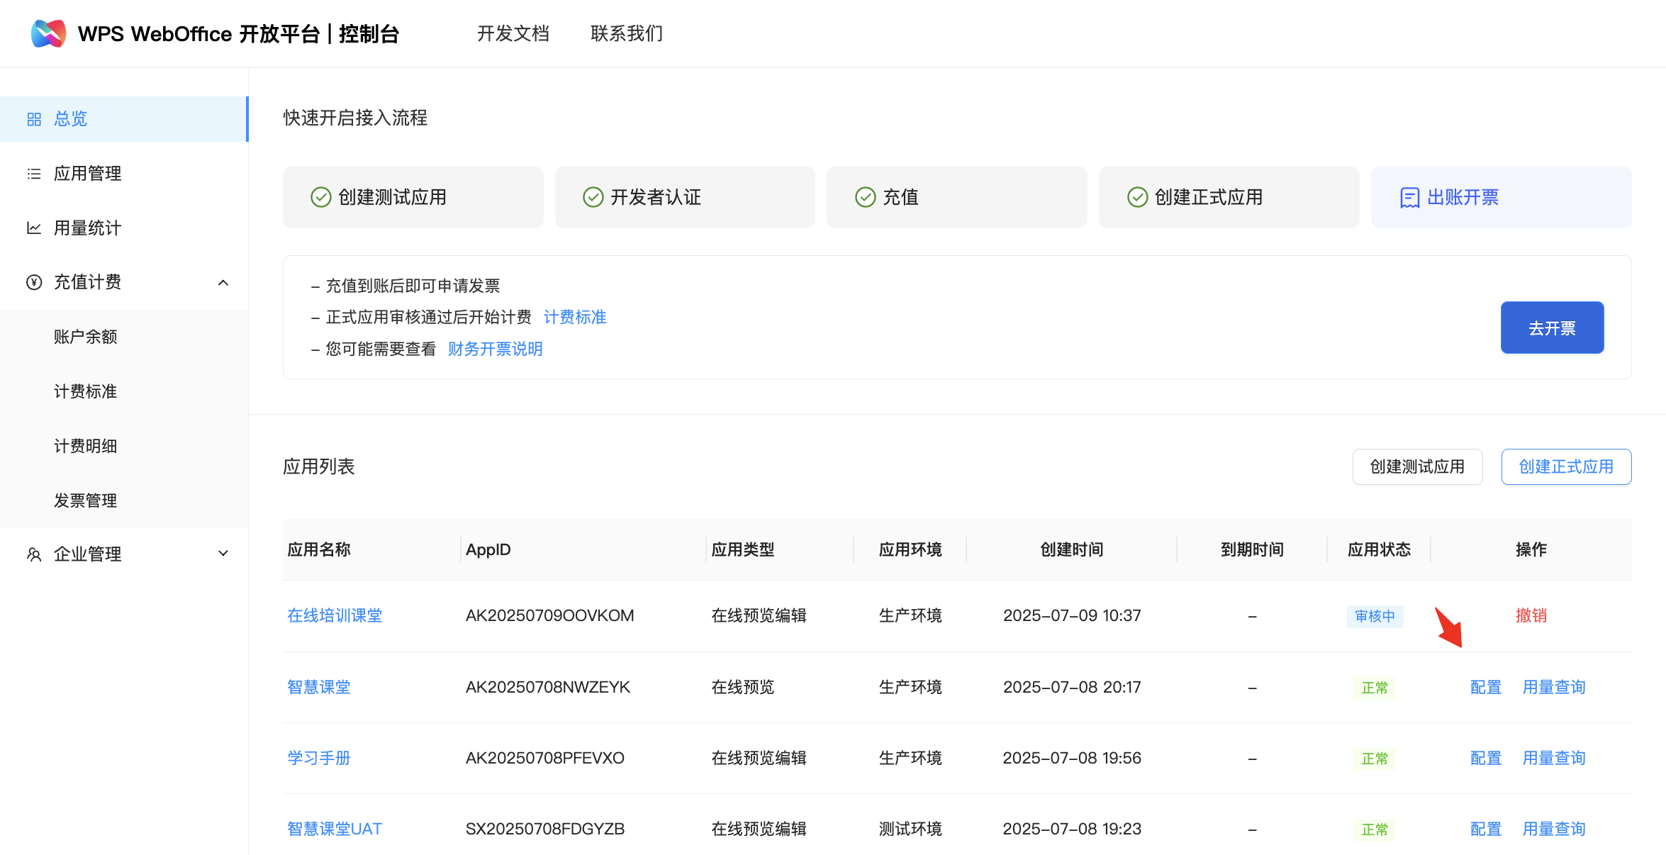The image size is (1666, 855).
Task: Open the 财务开票说明 link
Action: coord(495,349)
